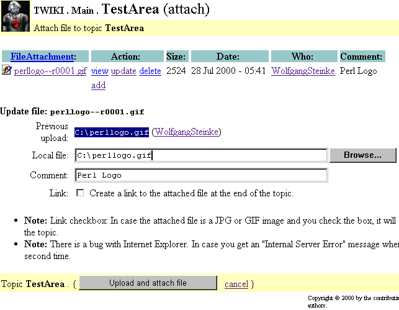Click the update action link
This screenshot has width=399, height=310.
click(123, 71)
